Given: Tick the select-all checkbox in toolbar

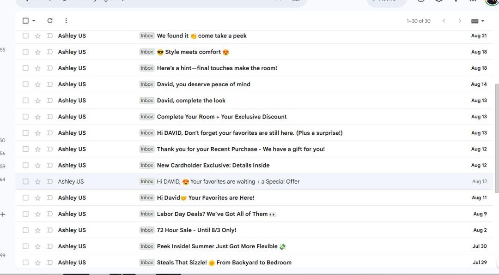Looking at the screenshot, I should click(25, 21).
